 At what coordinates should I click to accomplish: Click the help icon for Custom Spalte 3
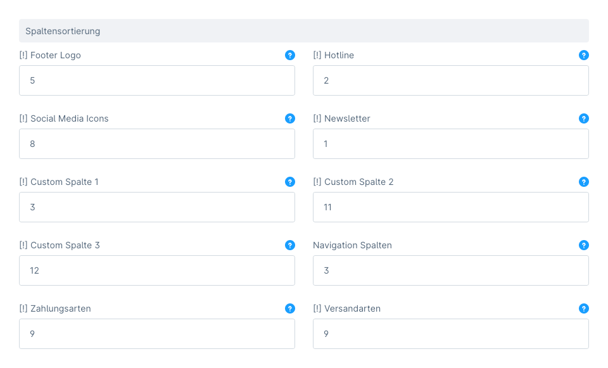290,245
